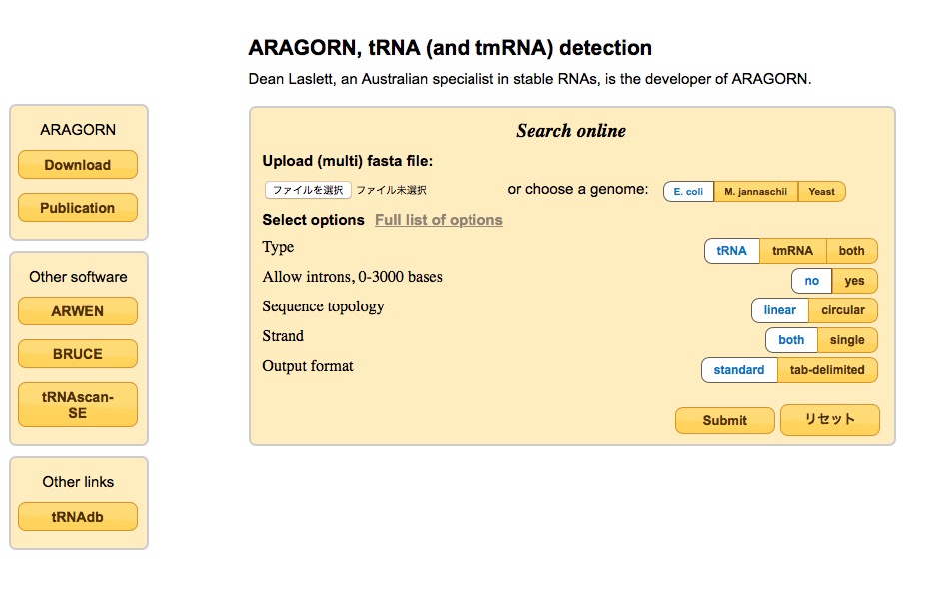This screenshot has height=607, width=941.
Task: View the ARAGORN publication
Action: point(77,207)
